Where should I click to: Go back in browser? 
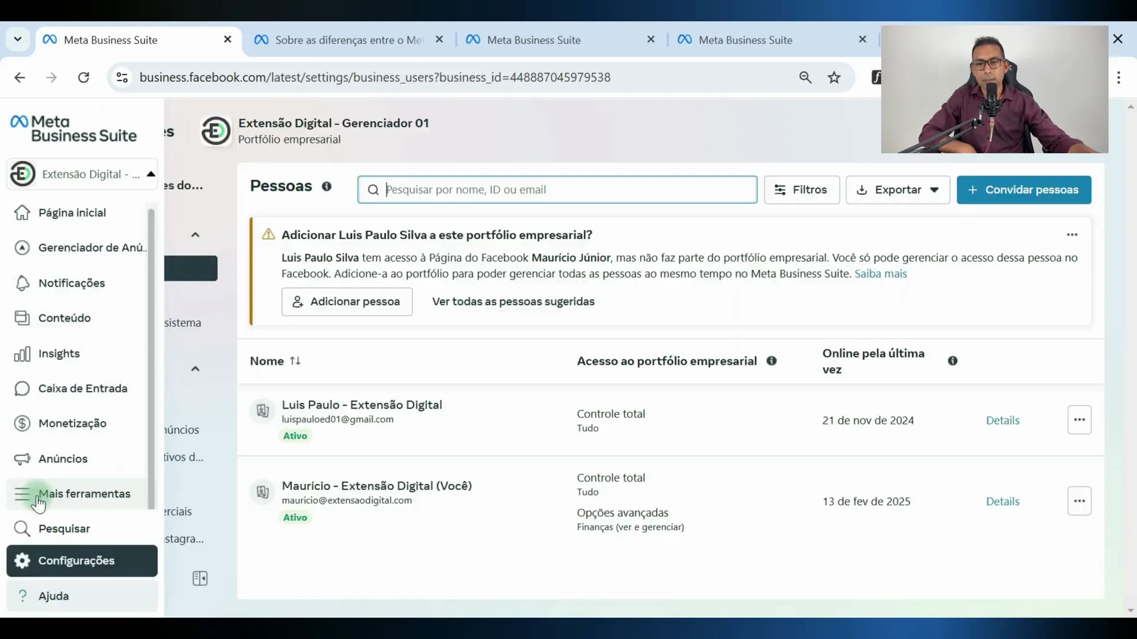click(x=20, y=78)
